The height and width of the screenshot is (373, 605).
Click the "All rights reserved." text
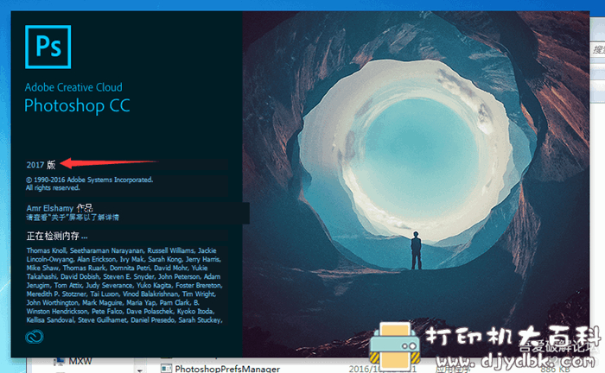[x=53, y=187]
